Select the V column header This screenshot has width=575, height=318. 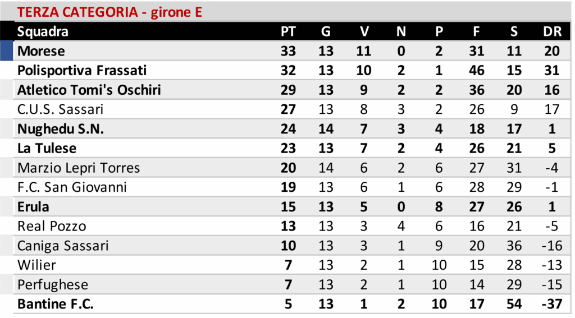364,31
